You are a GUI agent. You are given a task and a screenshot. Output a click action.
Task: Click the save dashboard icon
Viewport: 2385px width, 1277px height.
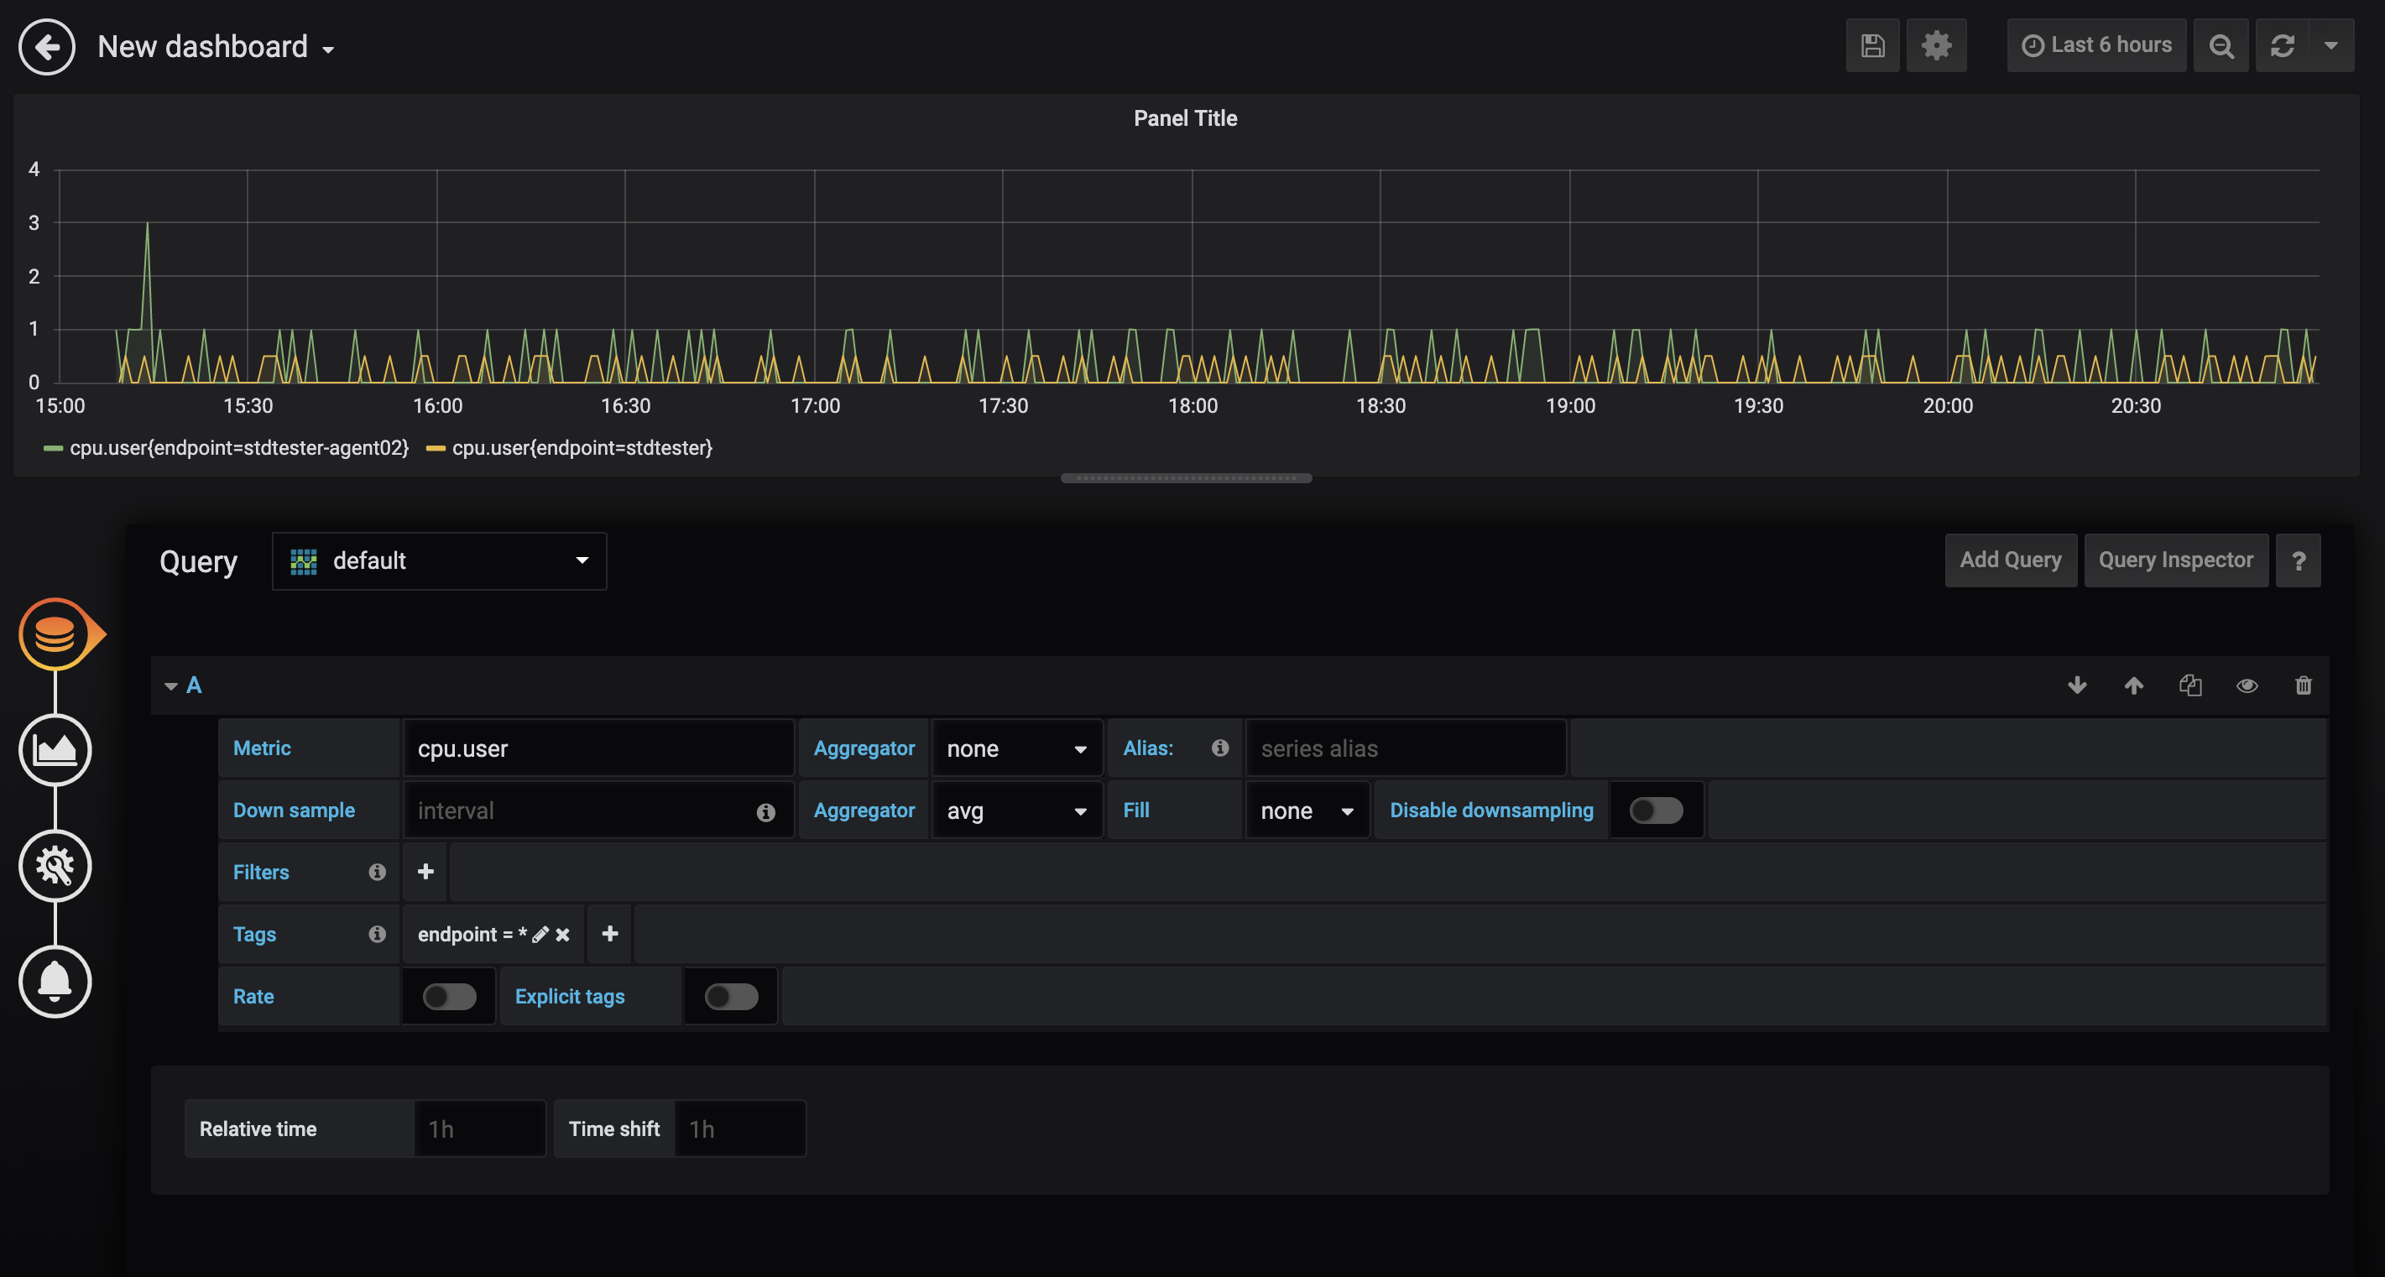1872,45
